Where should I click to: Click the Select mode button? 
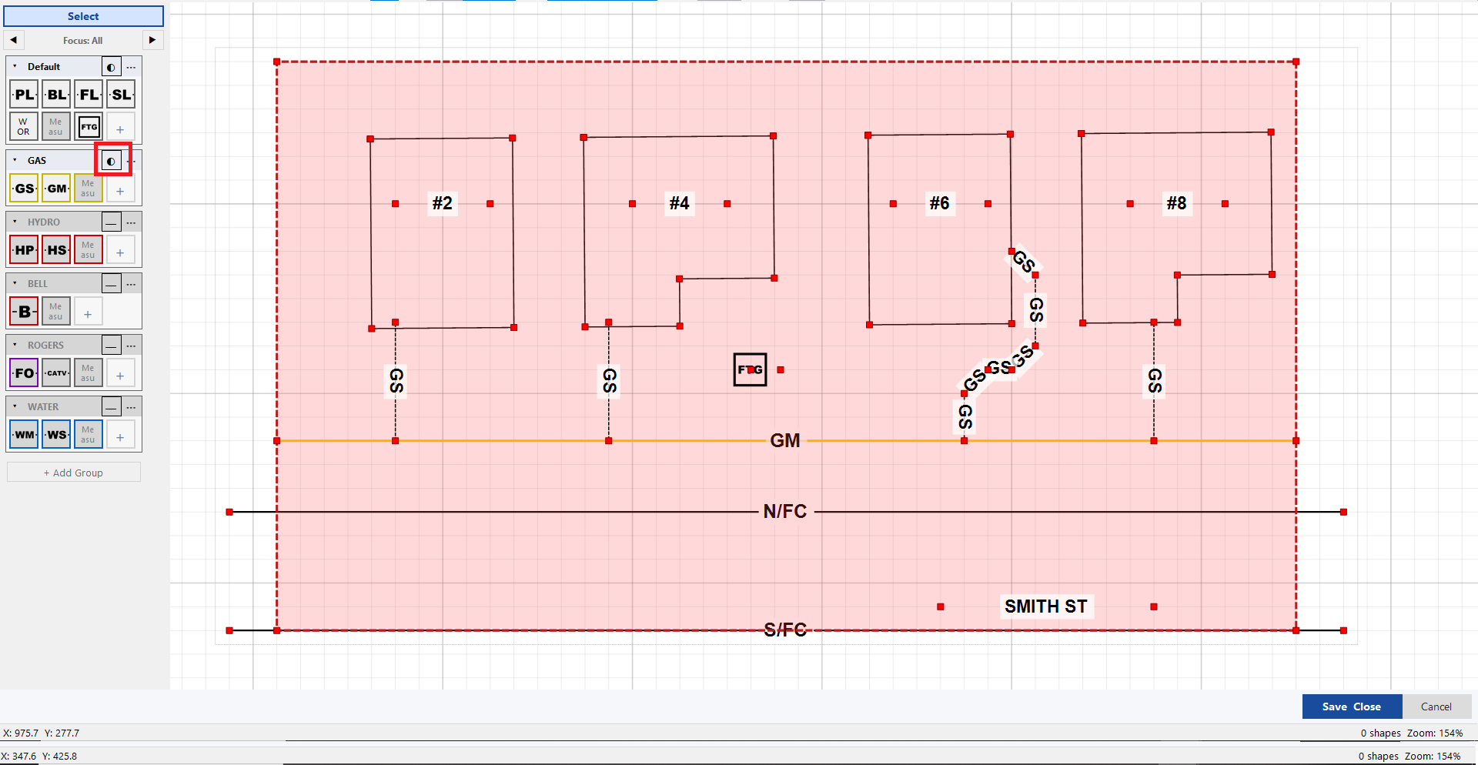tap(83, 16)
